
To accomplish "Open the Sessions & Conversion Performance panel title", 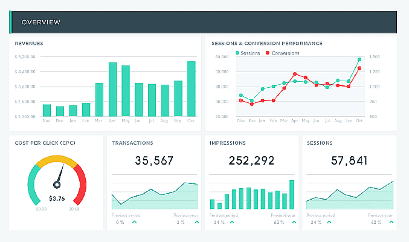I will (267, 43).
